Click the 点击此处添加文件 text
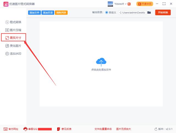 (x=101, y=70)
